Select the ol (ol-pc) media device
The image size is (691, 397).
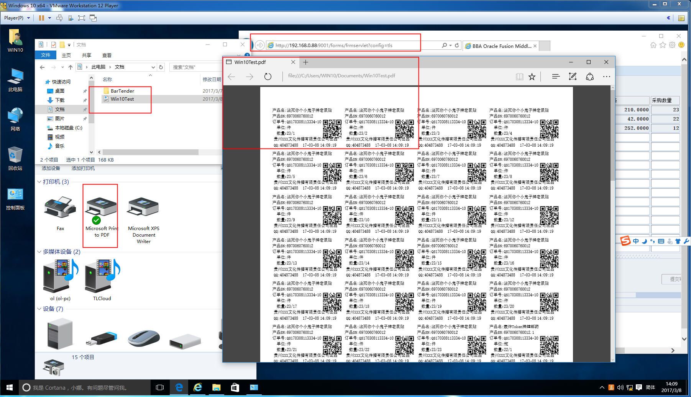[x=60, y=280]
